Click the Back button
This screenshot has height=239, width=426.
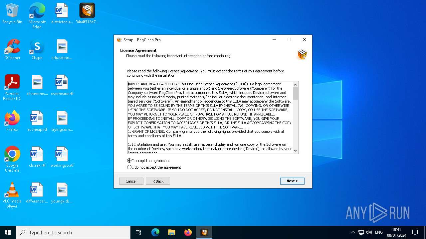click(158, 181)
